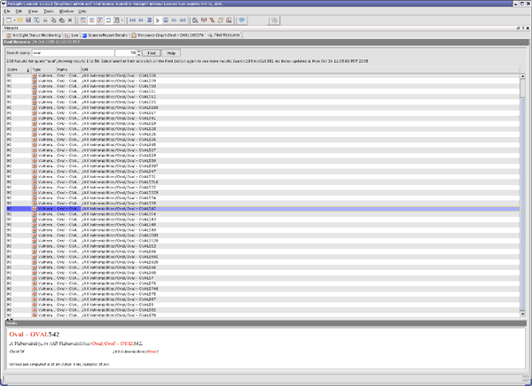This screenshot has width=532, height=386.
Task: Open the Resource Graph Oval tab
Action: click(x=170, y=35)
